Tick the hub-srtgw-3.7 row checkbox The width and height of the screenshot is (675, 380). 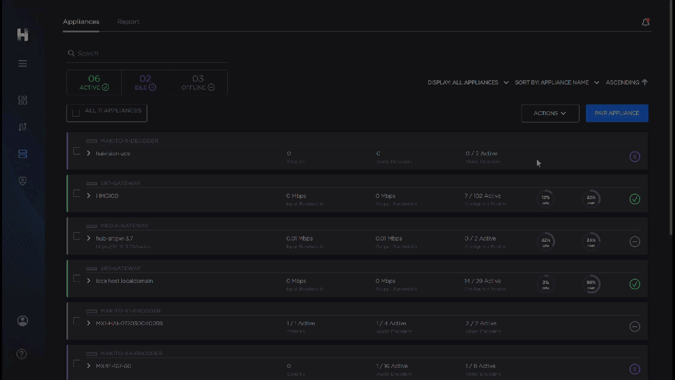[76, 236]
